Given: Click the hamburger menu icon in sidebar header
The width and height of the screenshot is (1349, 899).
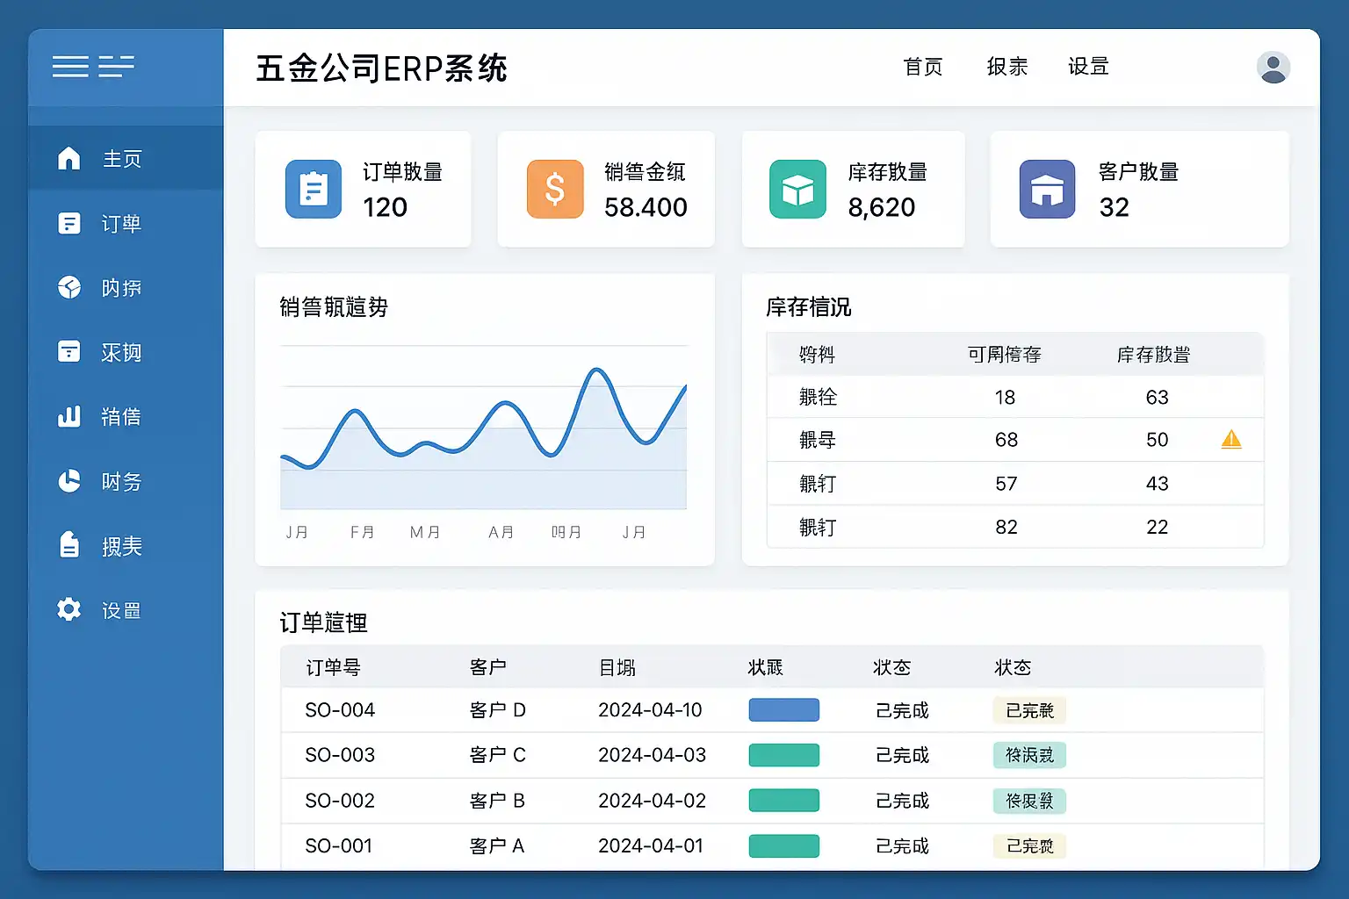Looking at the screenshot, I should pos(70,67).
